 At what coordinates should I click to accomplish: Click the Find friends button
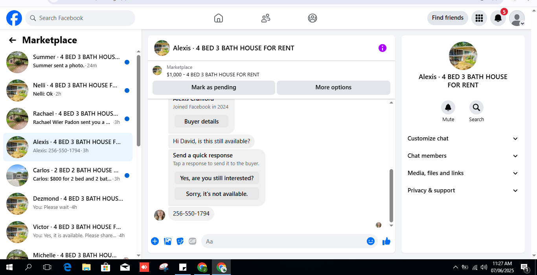(448, 18)
